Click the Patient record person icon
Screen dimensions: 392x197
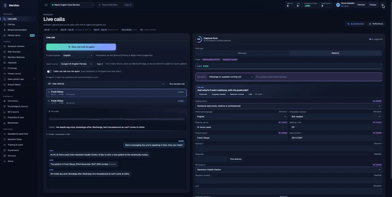[x=5, y=74]
